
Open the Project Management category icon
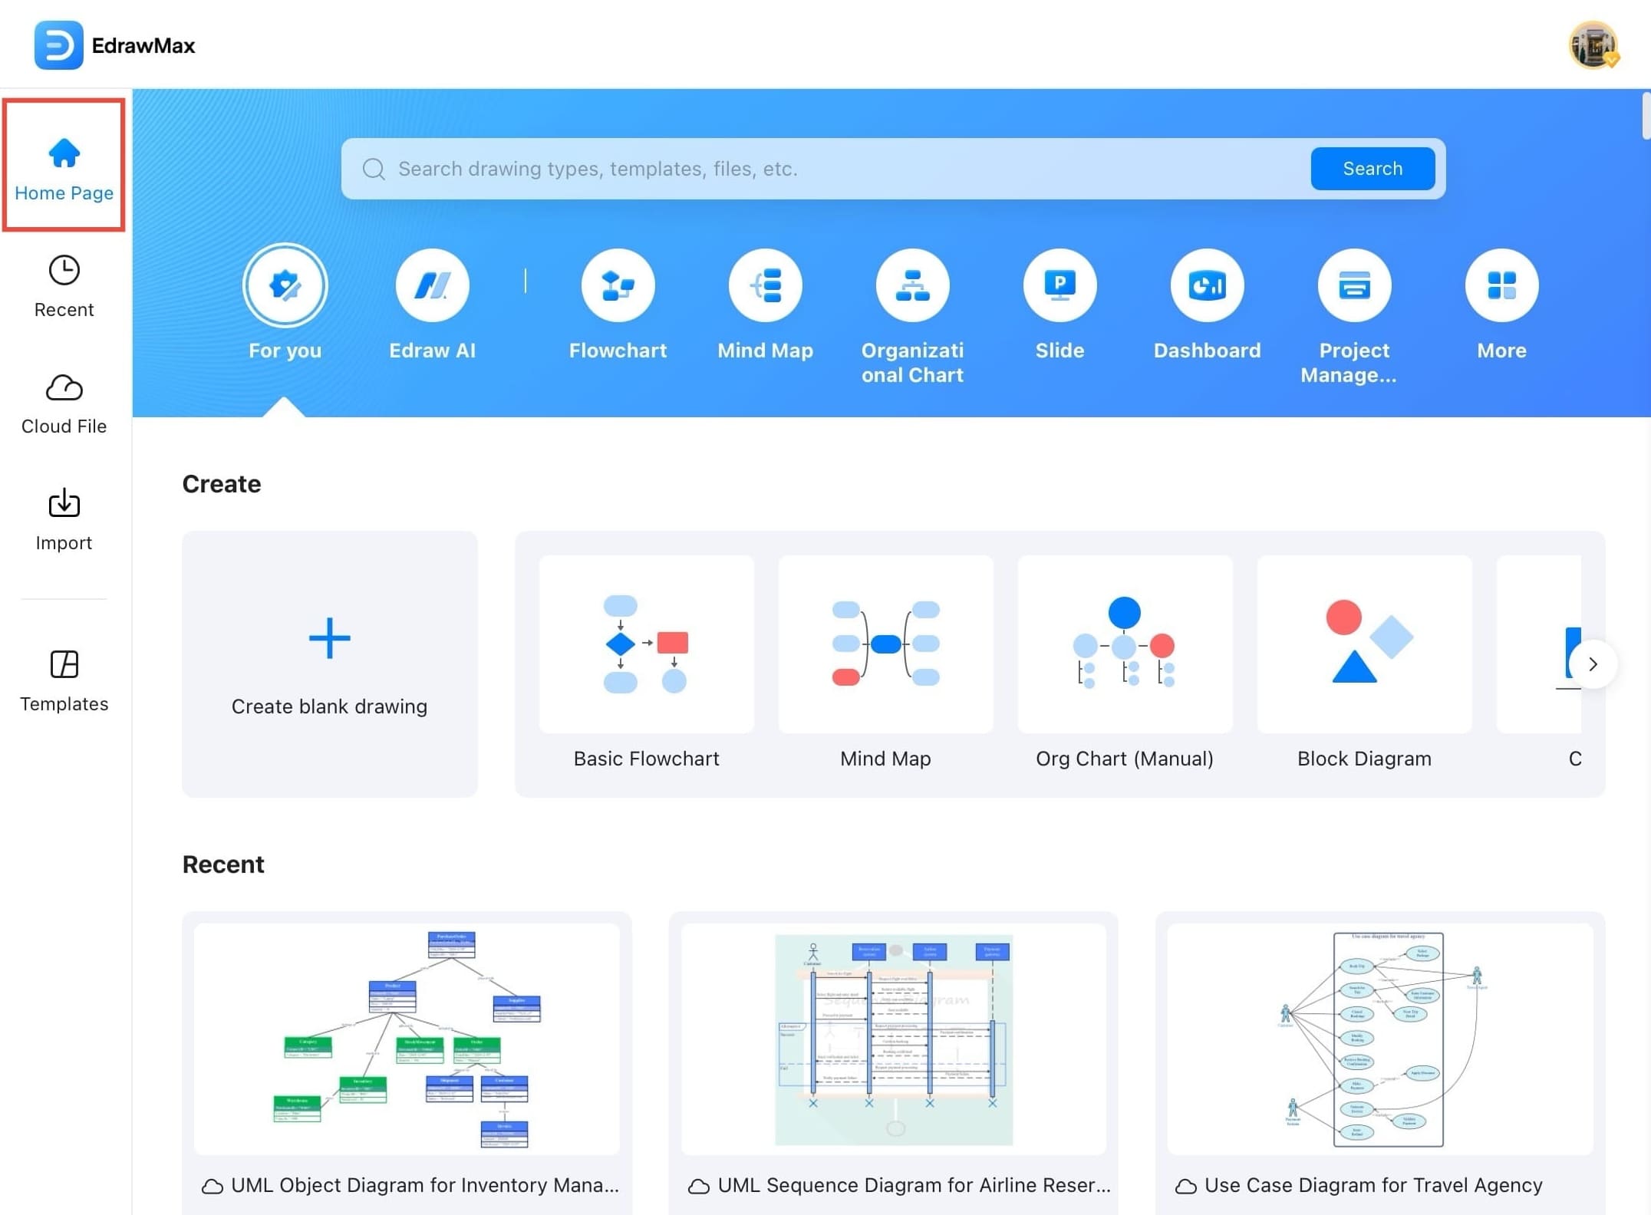(1354, 285)
